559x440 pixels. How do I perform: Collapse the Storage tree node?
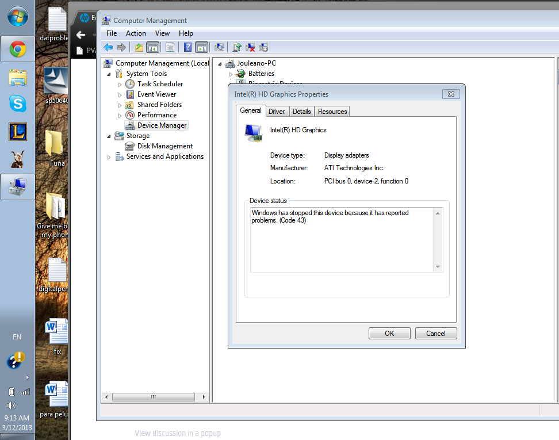(x=109, y=135)
